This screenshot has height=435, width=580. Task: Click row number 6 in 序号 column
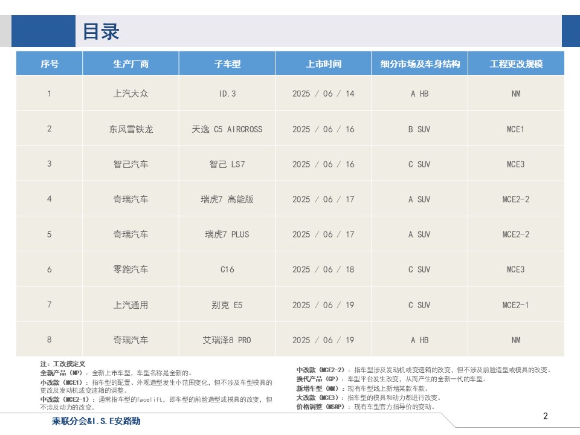[49, 269]
